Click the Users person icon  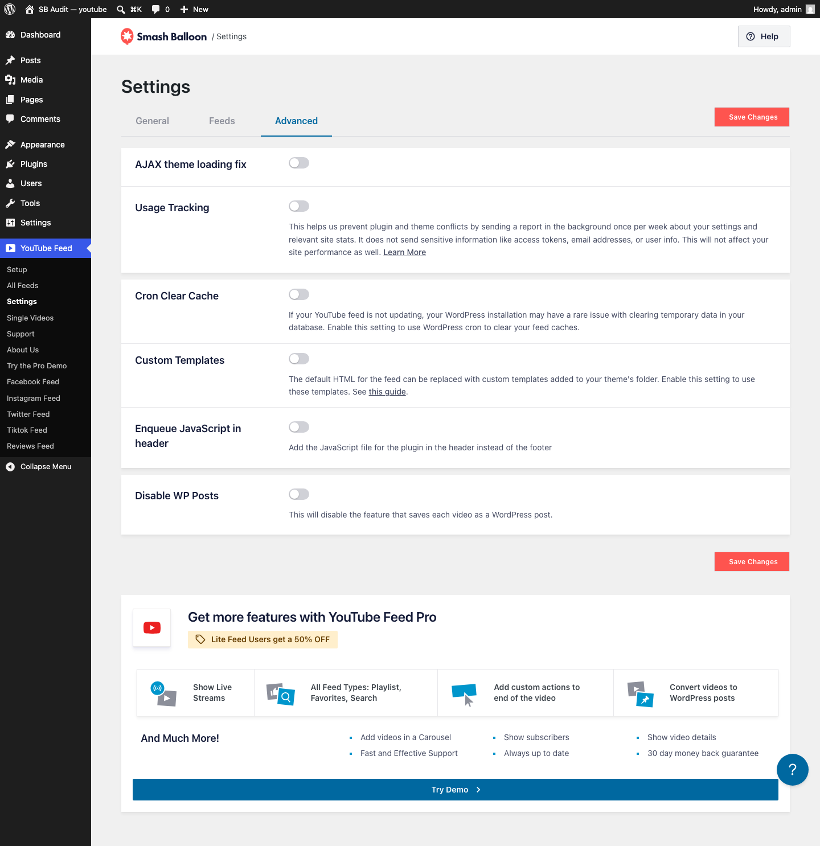[x=10, y=183]
